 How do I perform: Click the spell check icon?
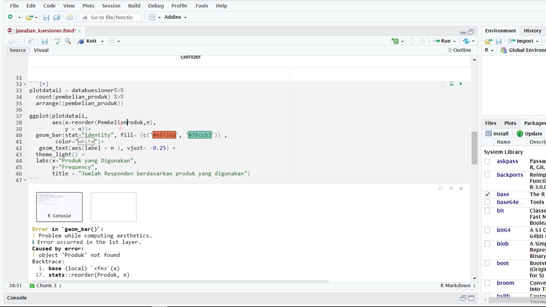tap(57, 41)
